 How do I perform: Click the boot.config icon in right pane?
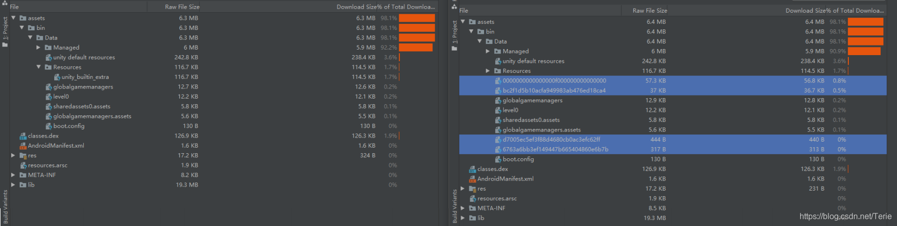pyautogui.click(x=498, y=159)
